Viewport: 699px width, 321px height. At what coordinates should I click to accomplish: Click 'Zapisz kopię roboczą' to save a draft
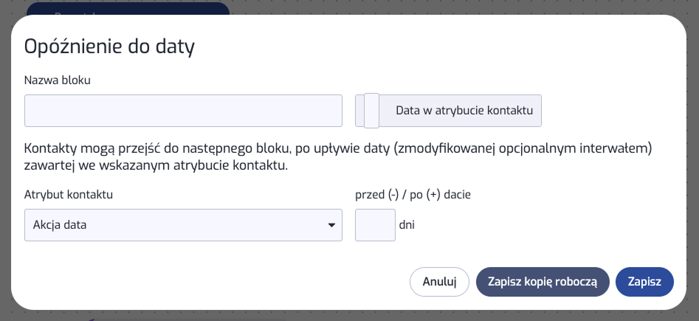[x=543, y=281]
